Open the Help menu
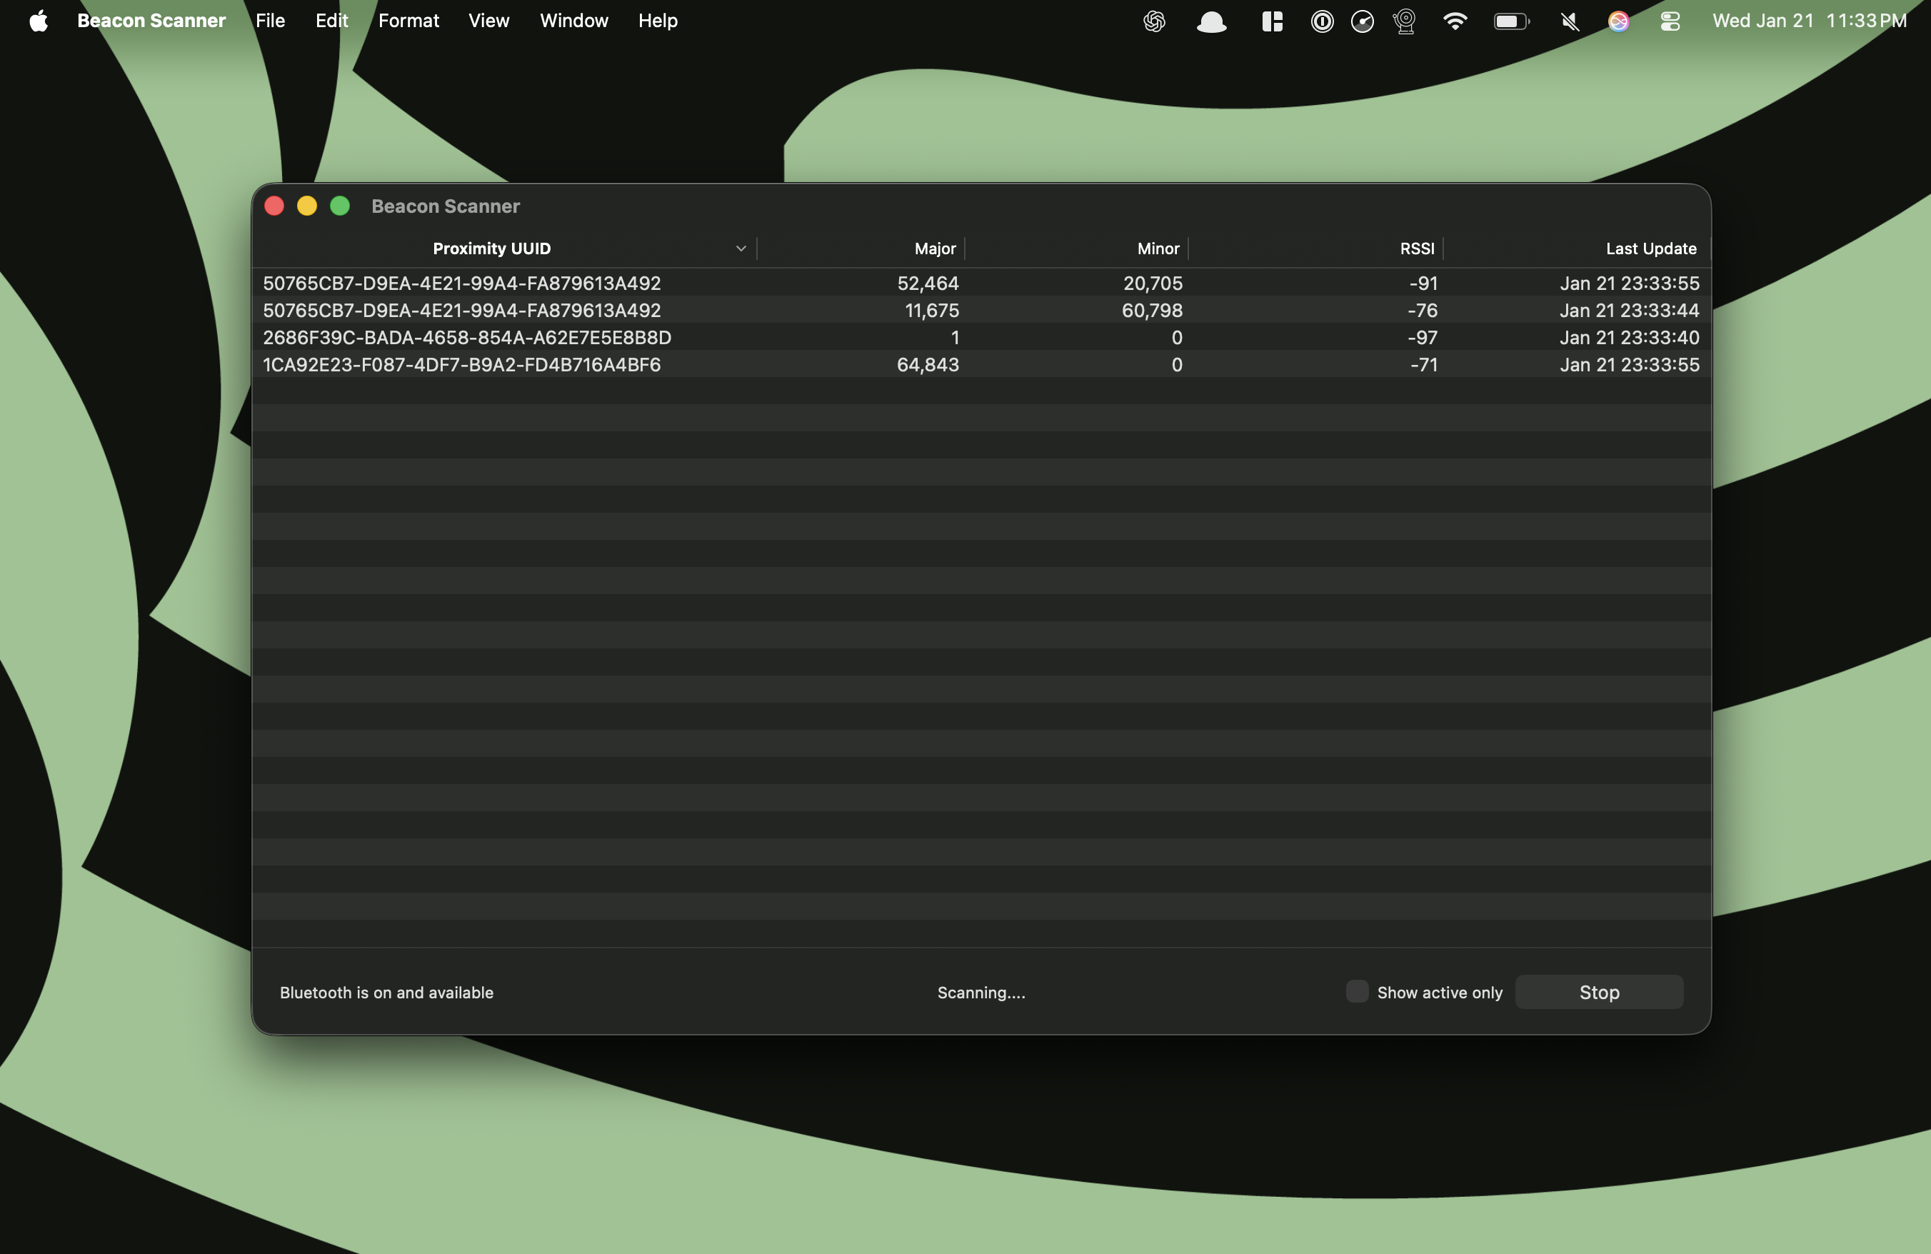This screenshot has height=1254, width=1931. (657, 21)
